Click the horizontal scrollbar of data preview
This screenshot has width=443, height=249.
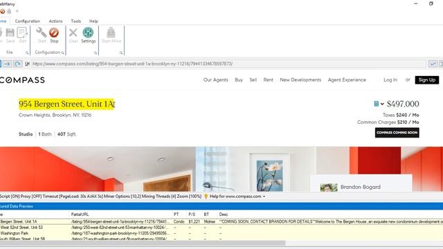pos(143,243)
